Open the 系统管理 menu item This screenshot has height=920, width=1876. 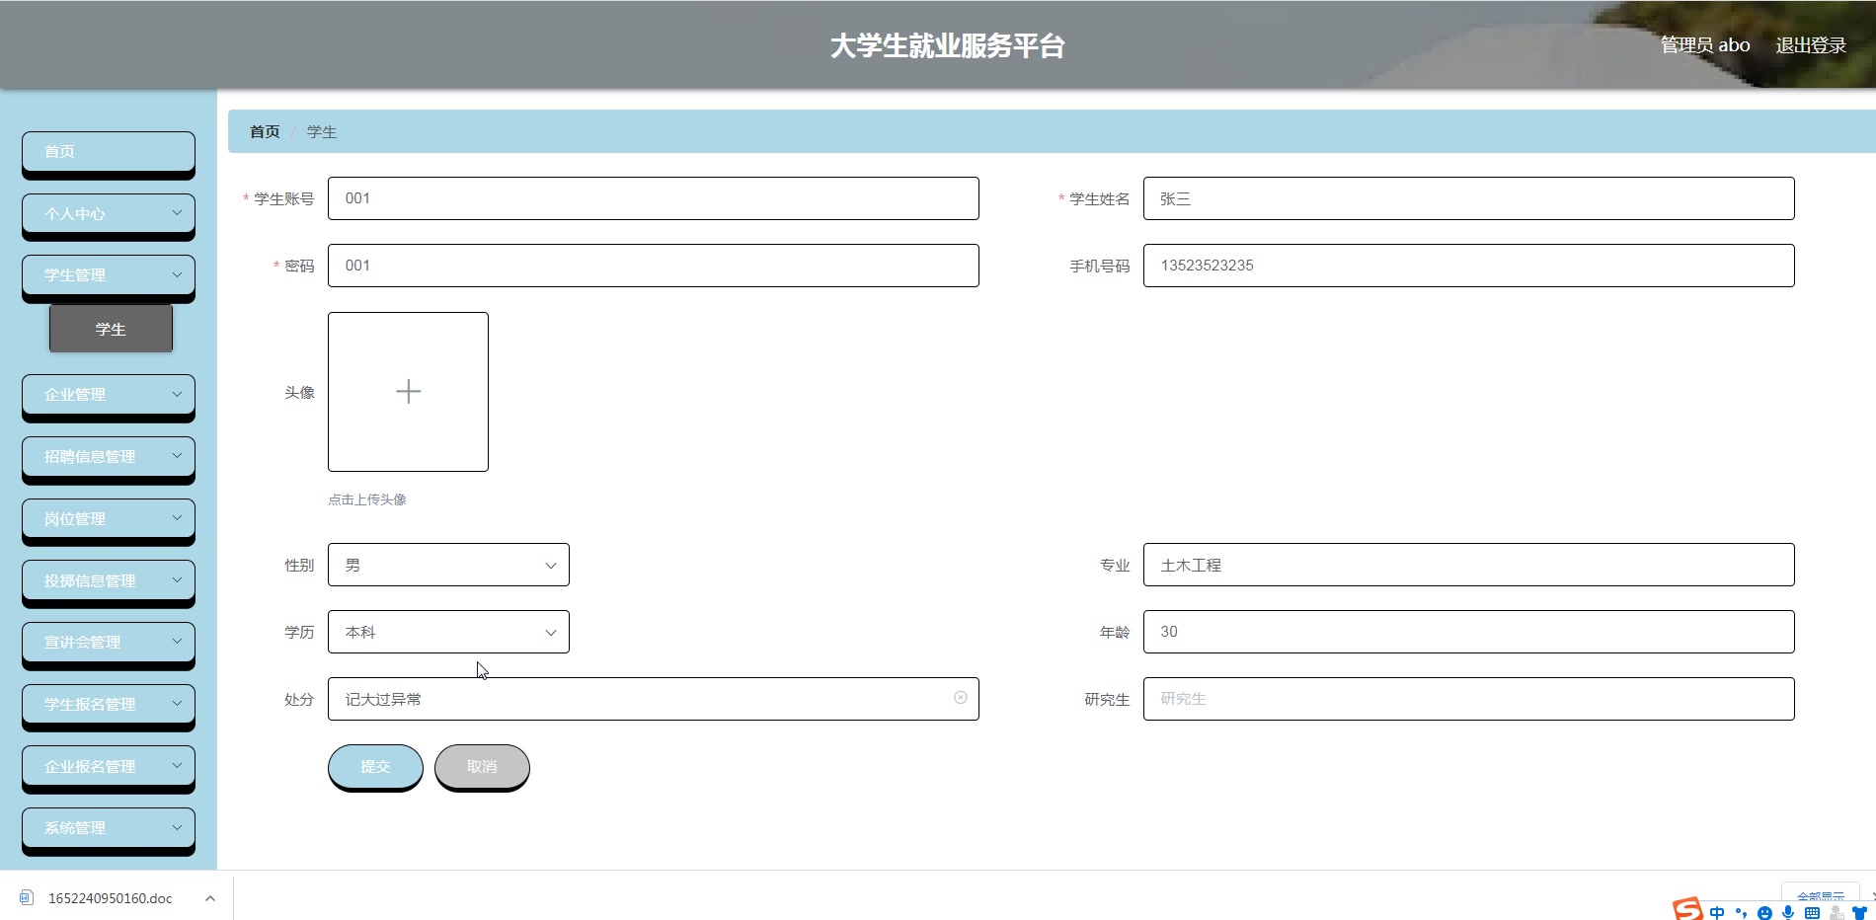[108, 828]
